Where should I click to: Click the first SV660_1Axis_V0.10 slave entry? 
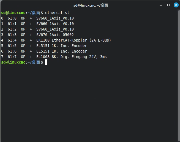tap(55, 18)
